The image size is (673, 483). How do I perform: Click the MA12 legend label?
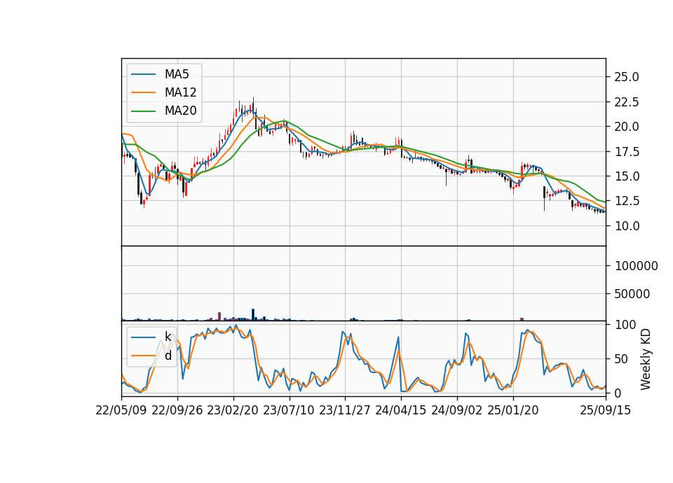click(x=180, y=92)
